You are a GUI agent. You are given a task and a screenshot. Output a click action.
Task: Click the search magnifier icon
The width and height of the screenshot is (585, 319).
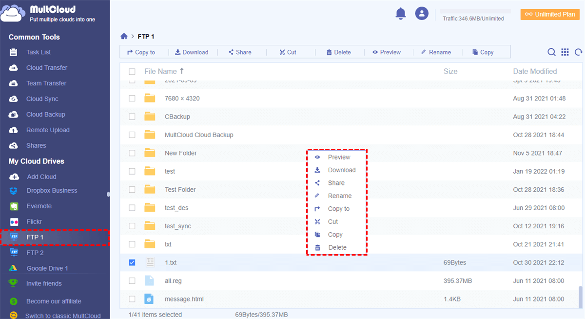click(x=551, y=52)
